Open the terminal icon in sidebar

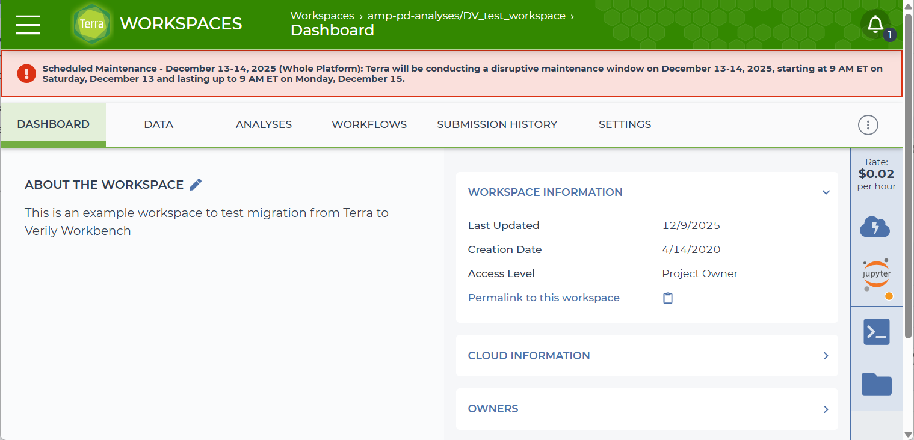[876, 332]
